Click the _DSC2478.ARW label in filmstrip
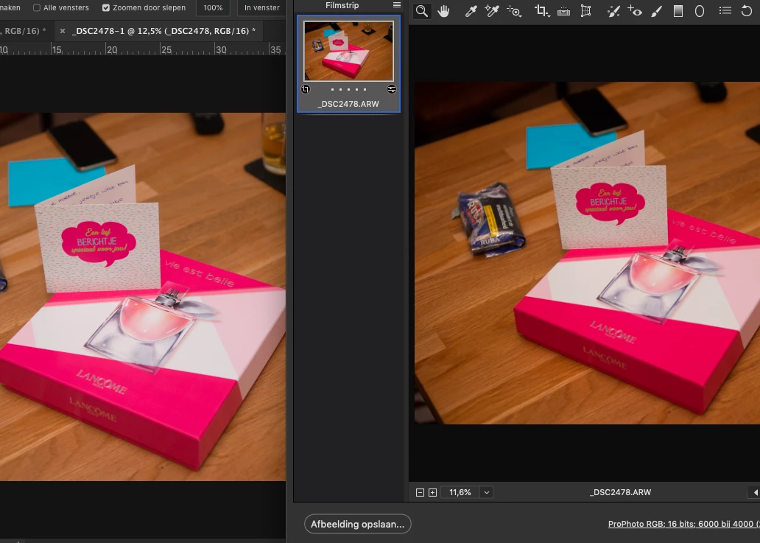Screen dimensions: 760x543 (x=348, y=104)
